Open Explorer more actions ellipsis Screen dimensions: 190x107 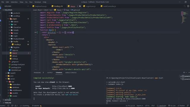[x=28, y=6]
